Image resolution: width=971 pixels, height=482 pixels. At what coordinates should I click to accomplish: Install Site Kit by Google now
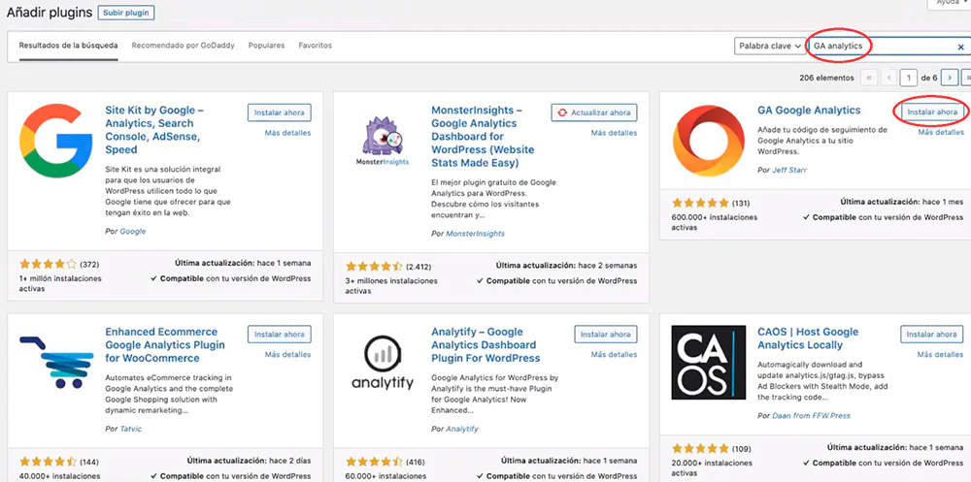(x=280, y=112)
